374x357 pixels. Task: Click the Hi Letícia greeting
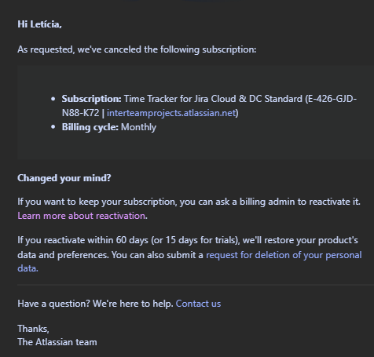point(39,24)
